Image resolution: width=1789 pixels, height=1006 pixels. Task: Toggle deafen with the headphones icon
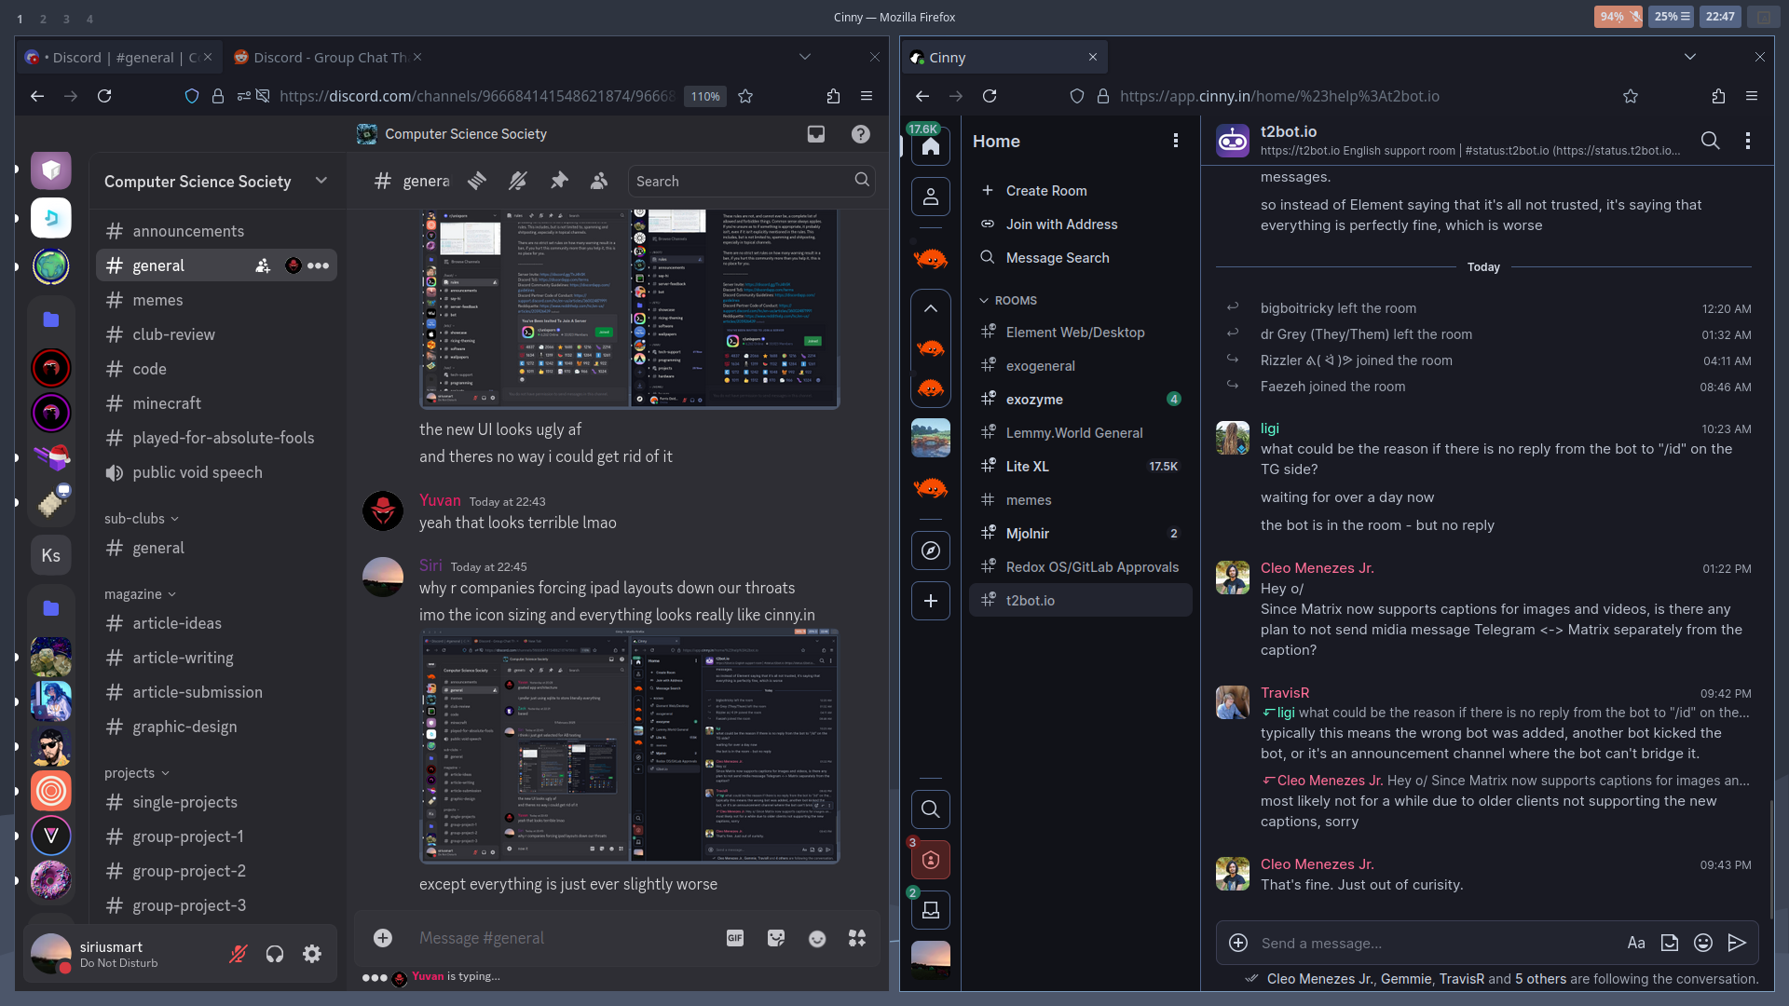point(274,954)
